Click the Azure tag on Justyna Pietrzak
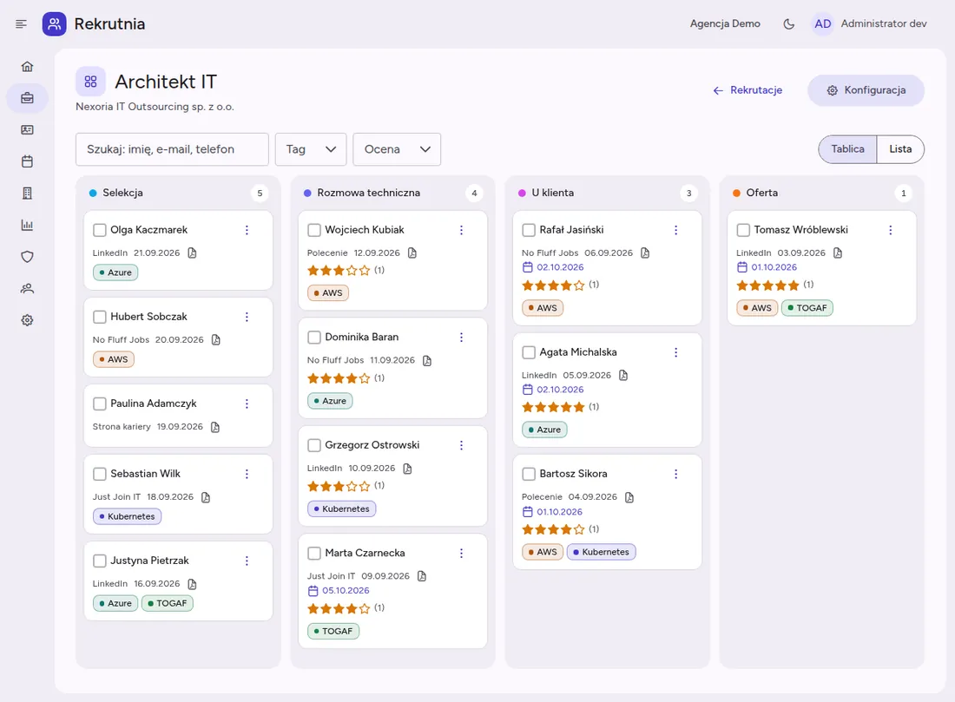The image size is (955, 702). coord(115,603)
